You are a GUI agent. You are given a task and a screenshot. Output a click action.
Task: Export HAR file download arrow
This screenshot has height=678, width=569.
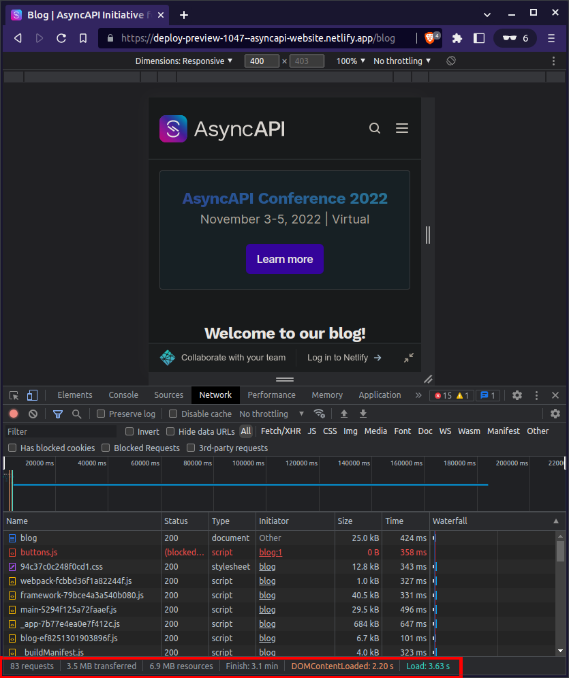point(363,414)
